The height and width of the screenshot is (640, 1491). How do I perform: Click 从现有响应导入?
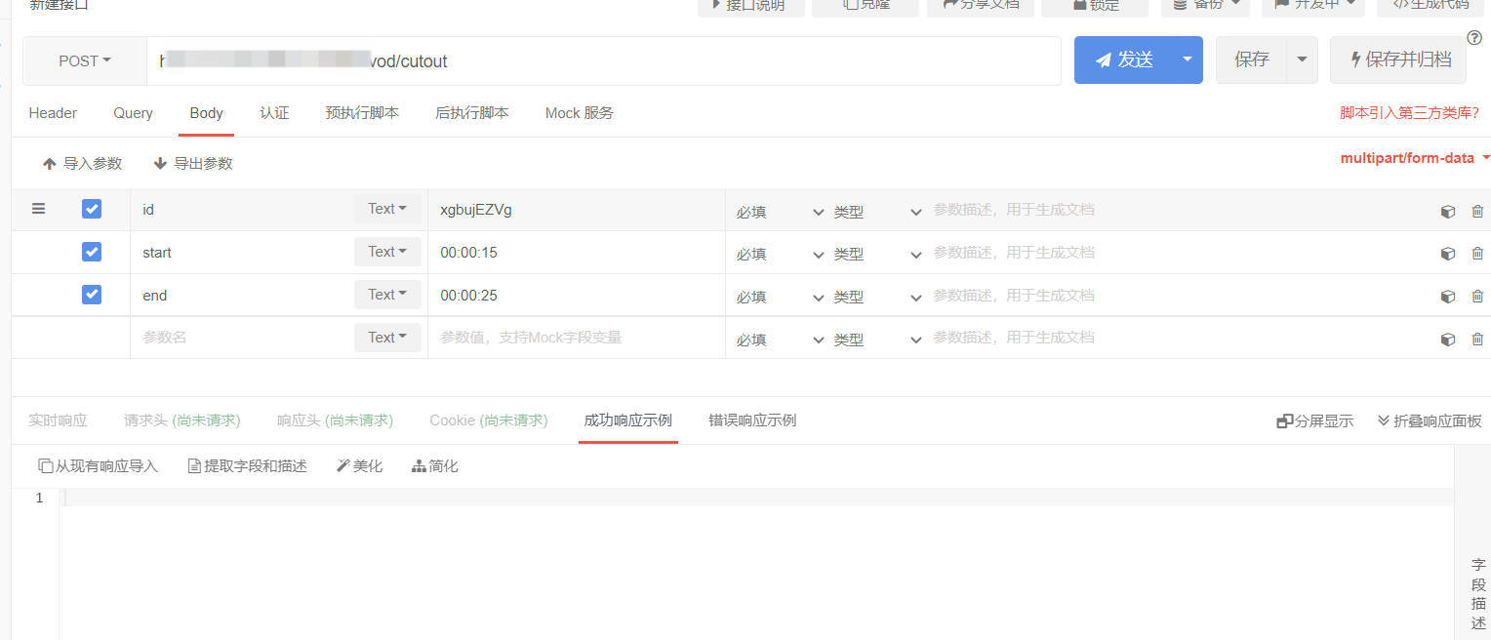click(98, 466)
